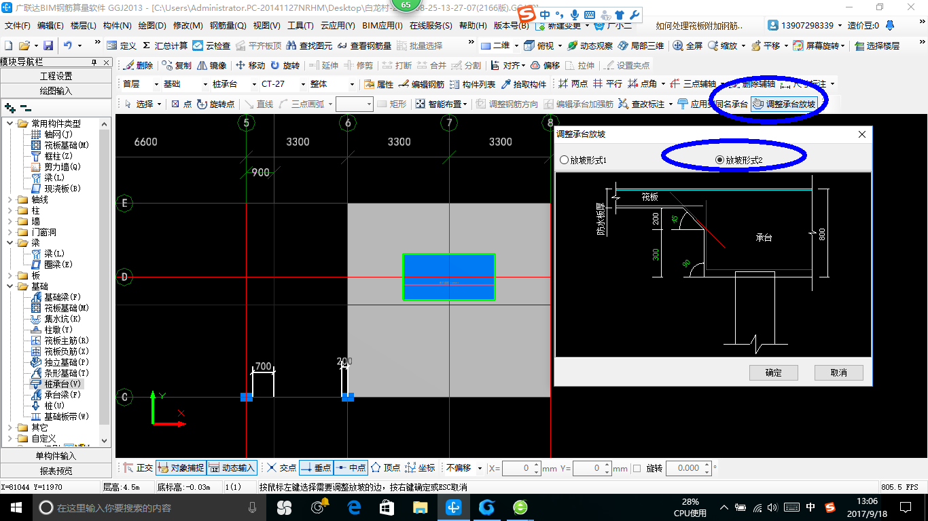This screenshot has width=928, height=521.
Task: Open the 云应用(Y) menu
Action: pyautogui.click(x=338, y=26)
